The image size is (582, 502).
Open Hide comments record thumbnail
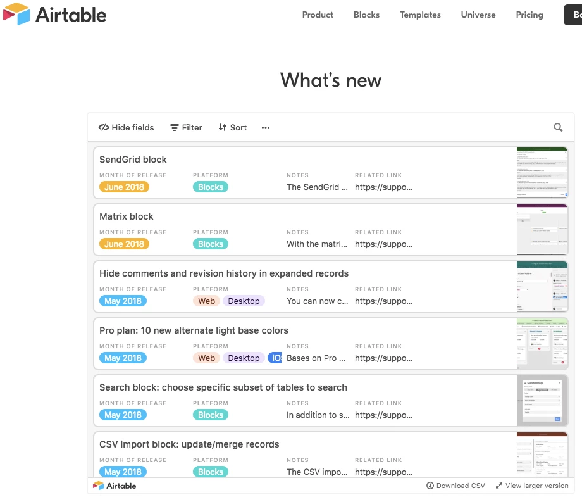542,287
